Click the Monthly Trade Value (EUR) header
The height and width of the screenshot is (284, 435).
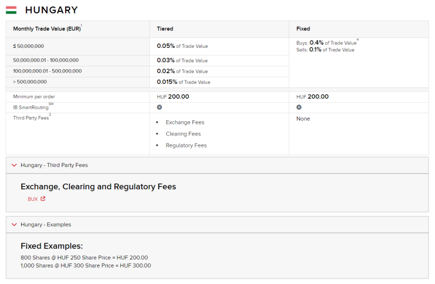47,29
